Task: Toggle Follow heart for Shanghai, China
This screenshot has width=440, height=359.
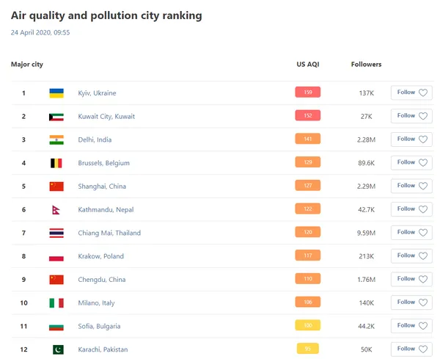Action: point(423,186)
